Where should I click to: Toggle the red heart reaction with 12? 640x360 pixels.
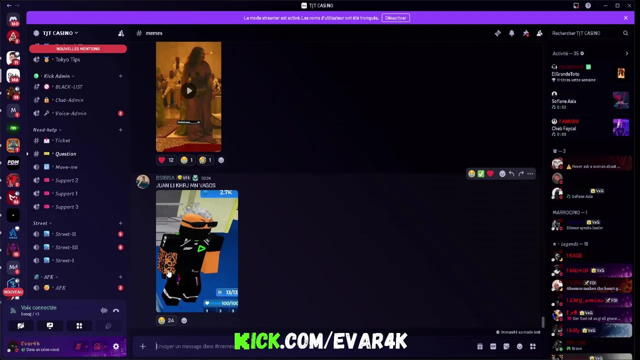click(x=166, y=160)
